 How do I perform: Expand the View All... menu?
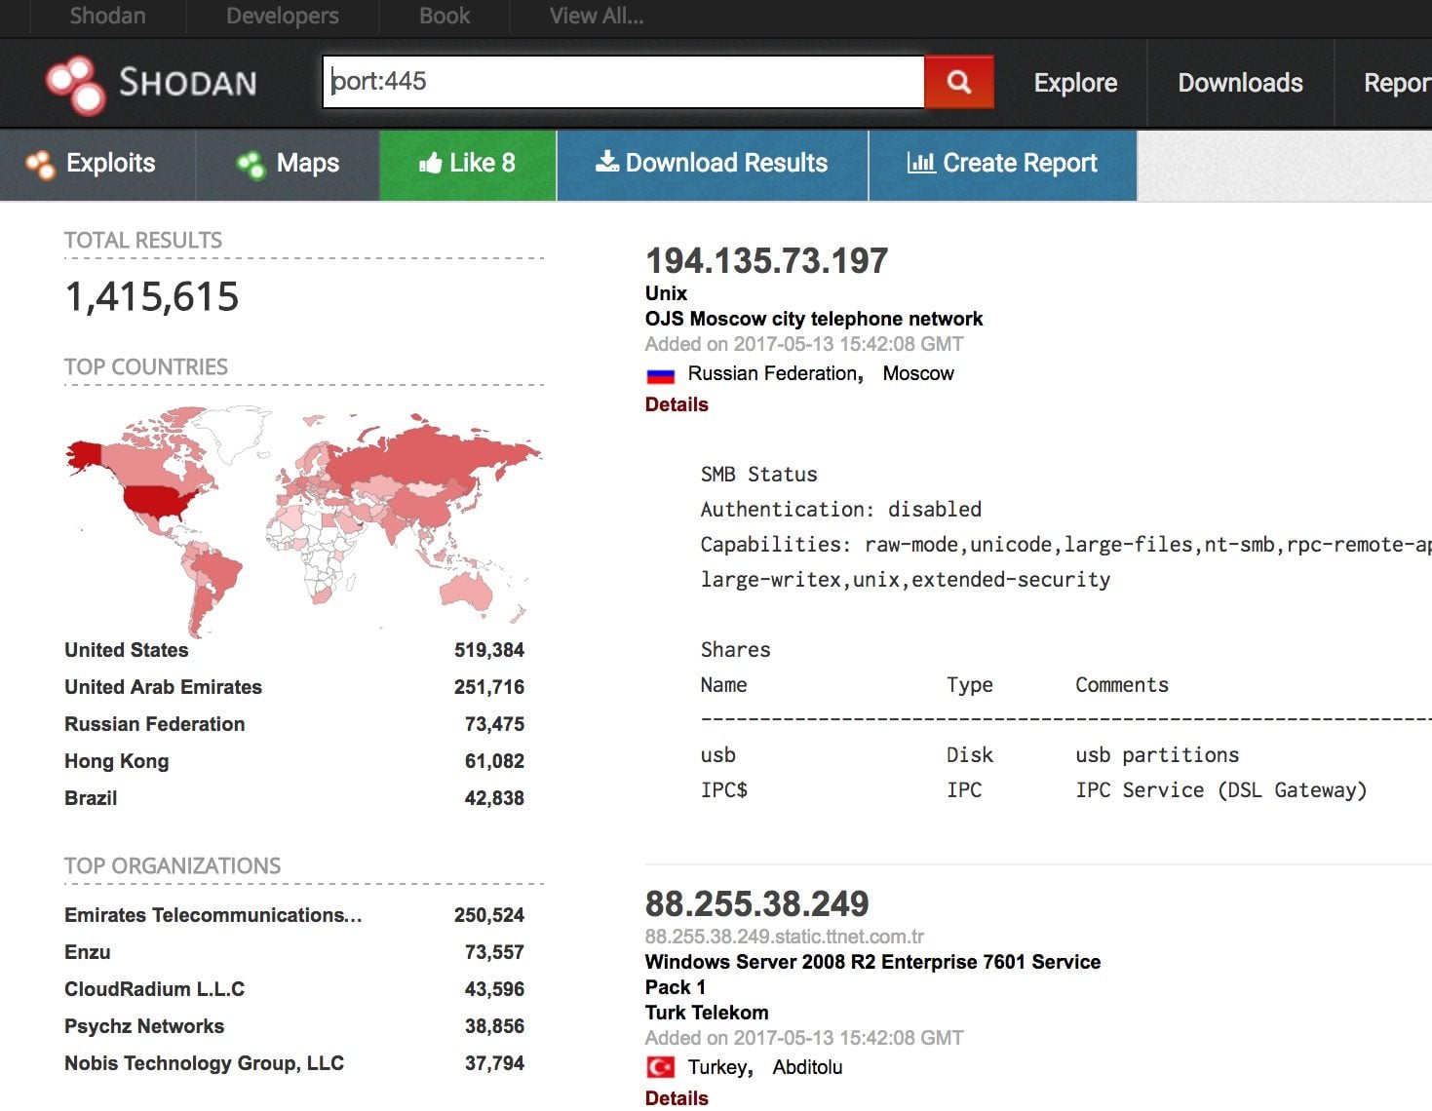point(596,17)
